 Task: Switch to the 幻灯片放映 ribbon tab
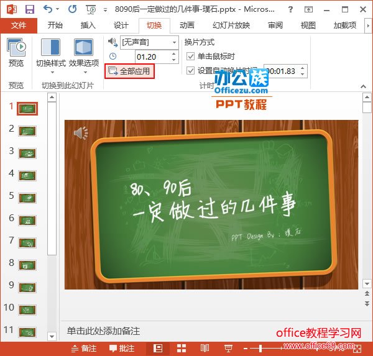click(x=231, y=25)
